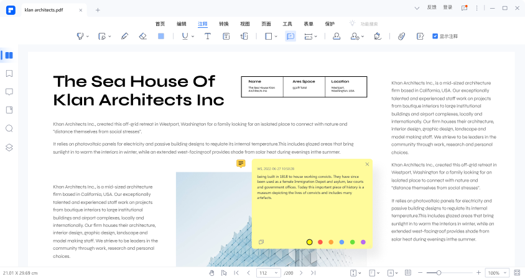Enter full screen mode icon
Viewport: 525px width, 279px height.
(517, 273)
